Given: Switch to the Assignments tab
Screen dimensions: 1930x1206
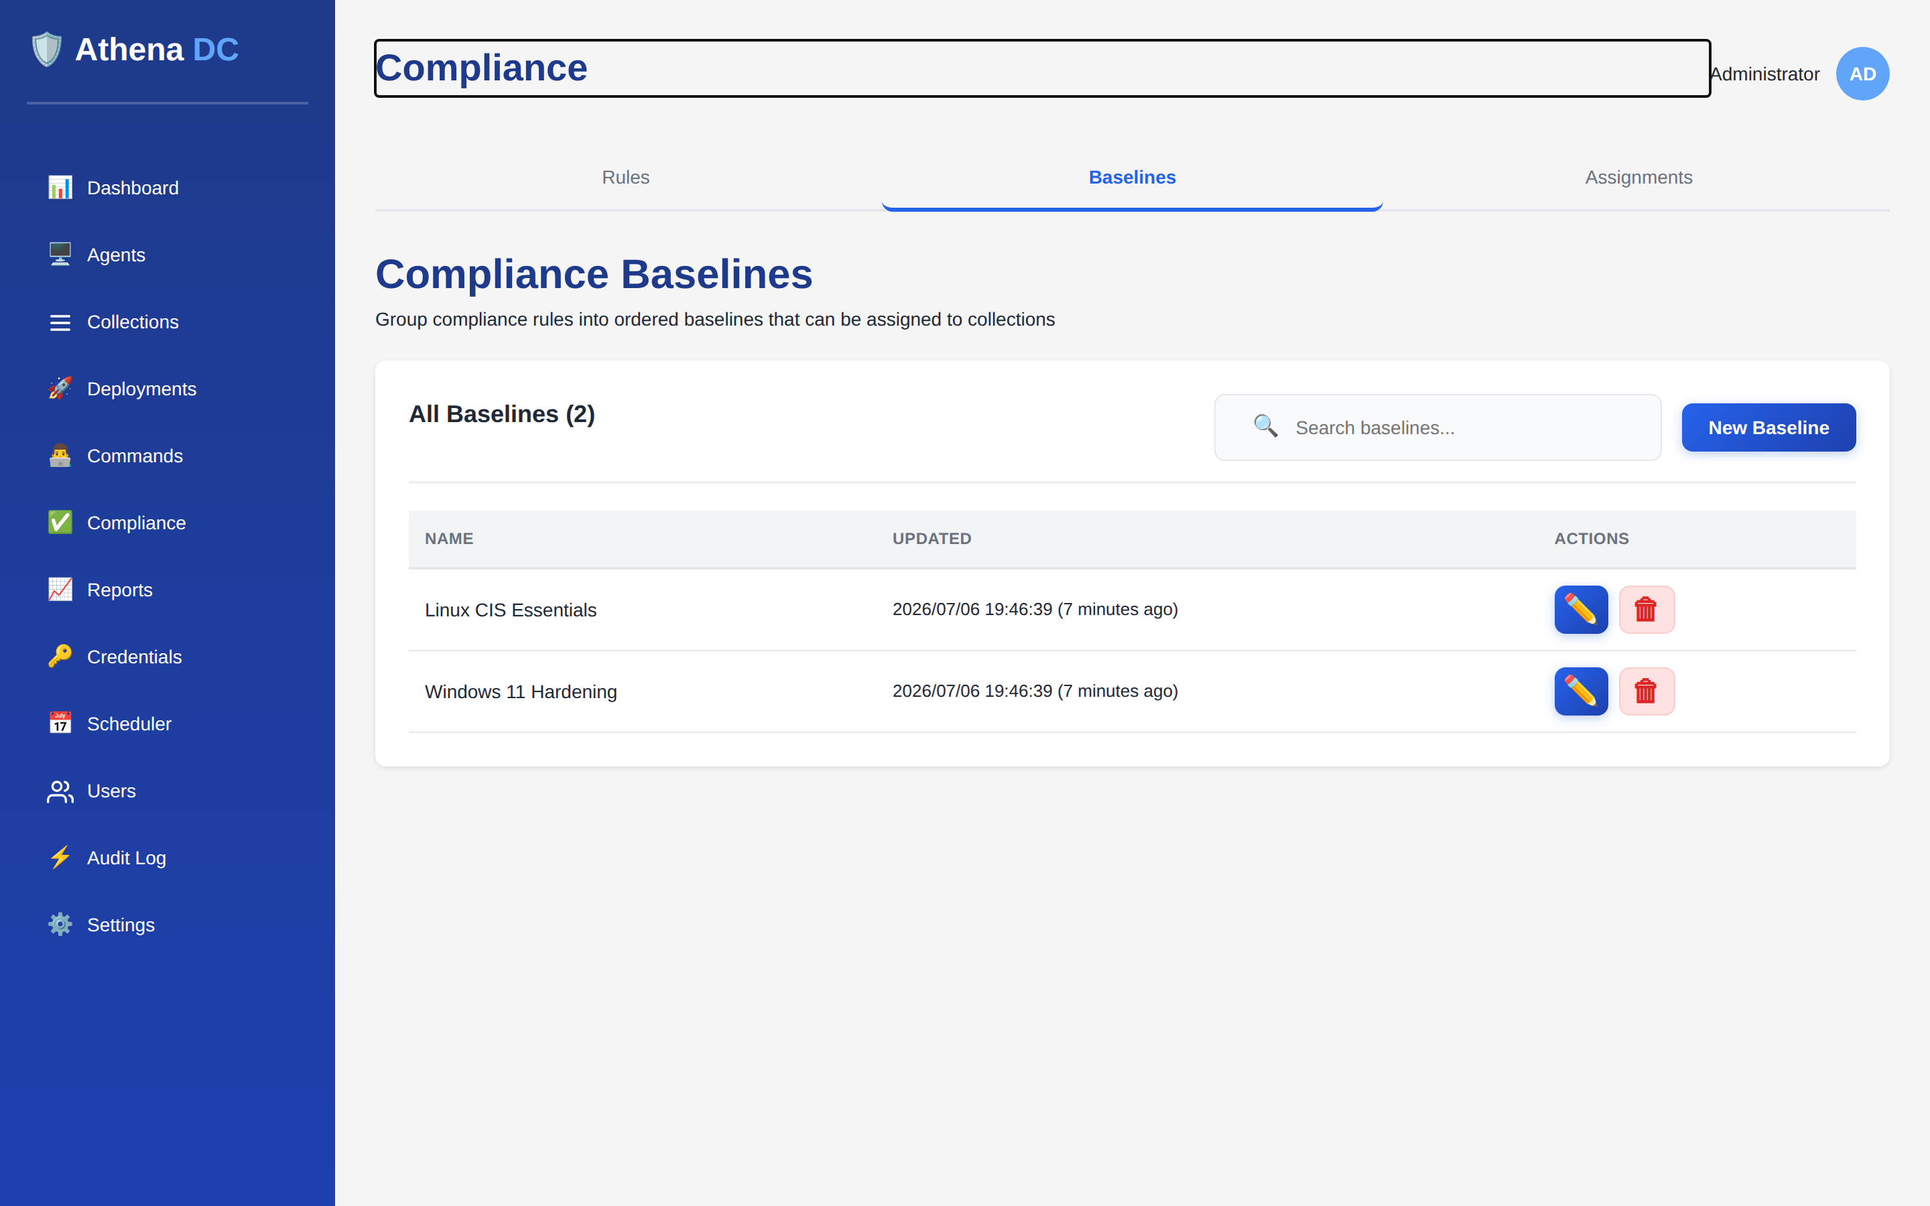Looking at the screenshot, I should pos(1638,177).
